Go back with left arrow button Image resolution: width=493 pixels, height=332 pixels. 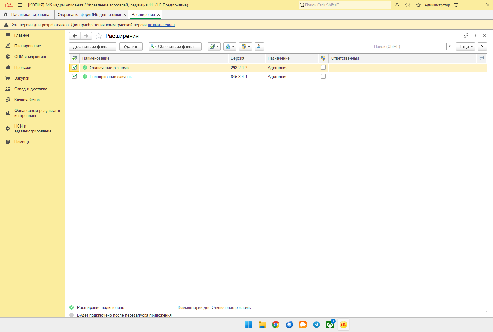click(x=75, y=36)
